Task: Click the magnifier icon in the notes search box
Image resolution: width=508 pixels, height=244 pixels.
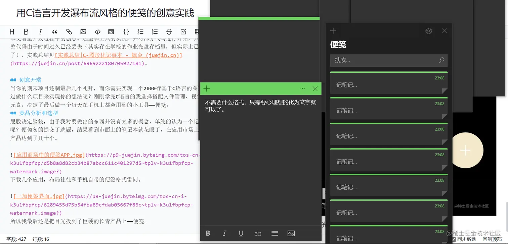Action: click(x=441, y=60)
